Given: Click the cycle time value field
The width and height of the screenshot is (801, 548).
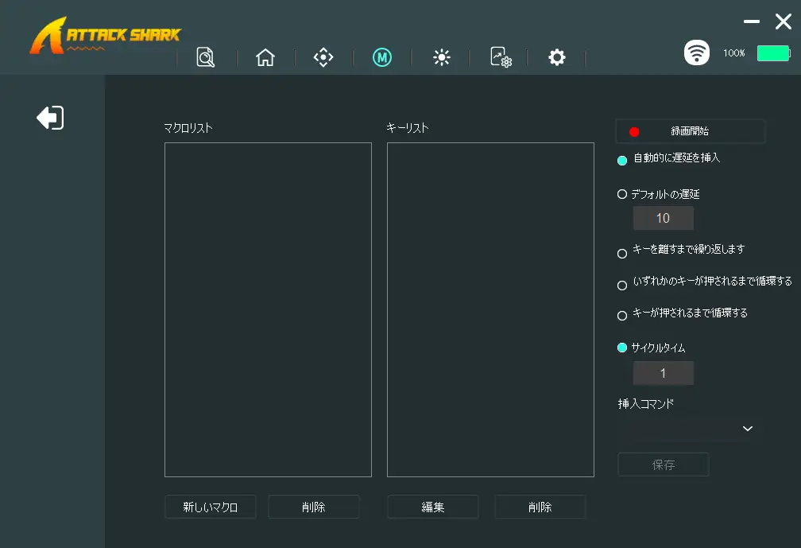Looking at the screenshot, I should click(663, 373).
